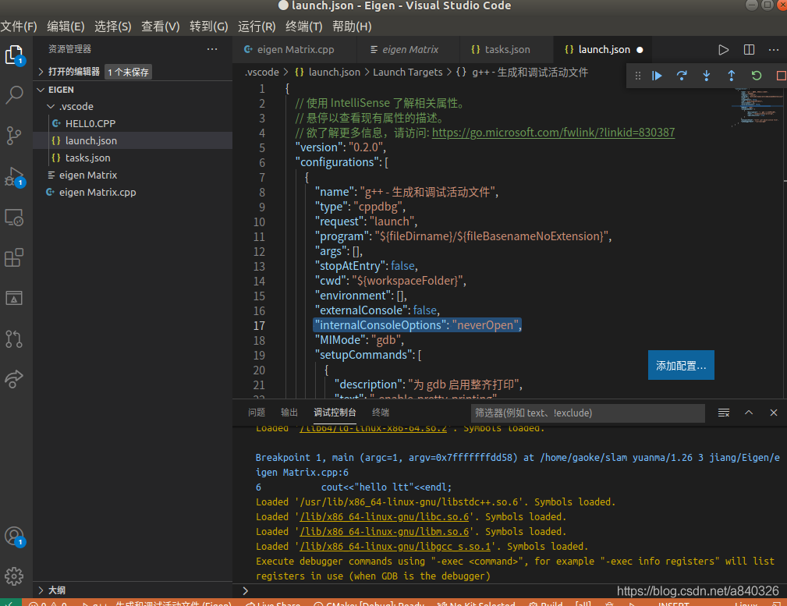The width and height of the screenshot is (787, 606).
Task: Open the 帮助(H) menu
Action: tap(352, 27)
